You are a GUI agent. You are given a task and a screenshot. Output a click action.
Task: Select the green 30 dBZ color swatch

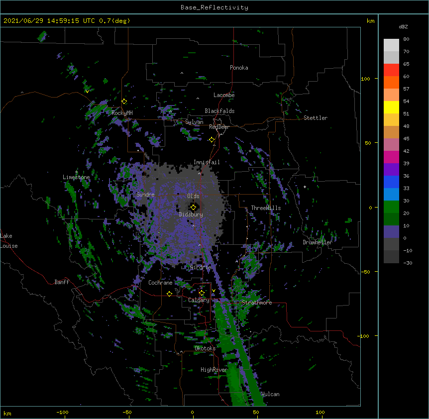(391, 207)
